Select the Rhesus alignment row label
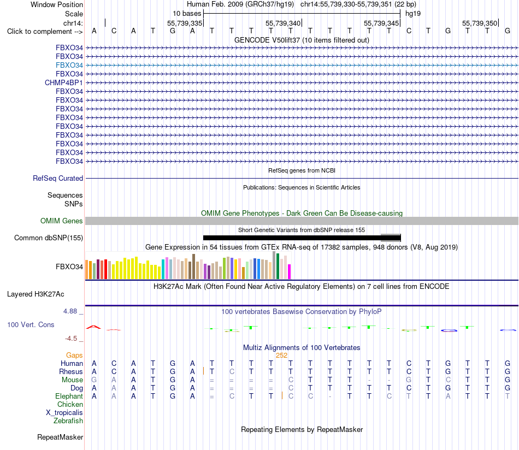The height and width of the screenshot is (450, 519). [71, 371]
